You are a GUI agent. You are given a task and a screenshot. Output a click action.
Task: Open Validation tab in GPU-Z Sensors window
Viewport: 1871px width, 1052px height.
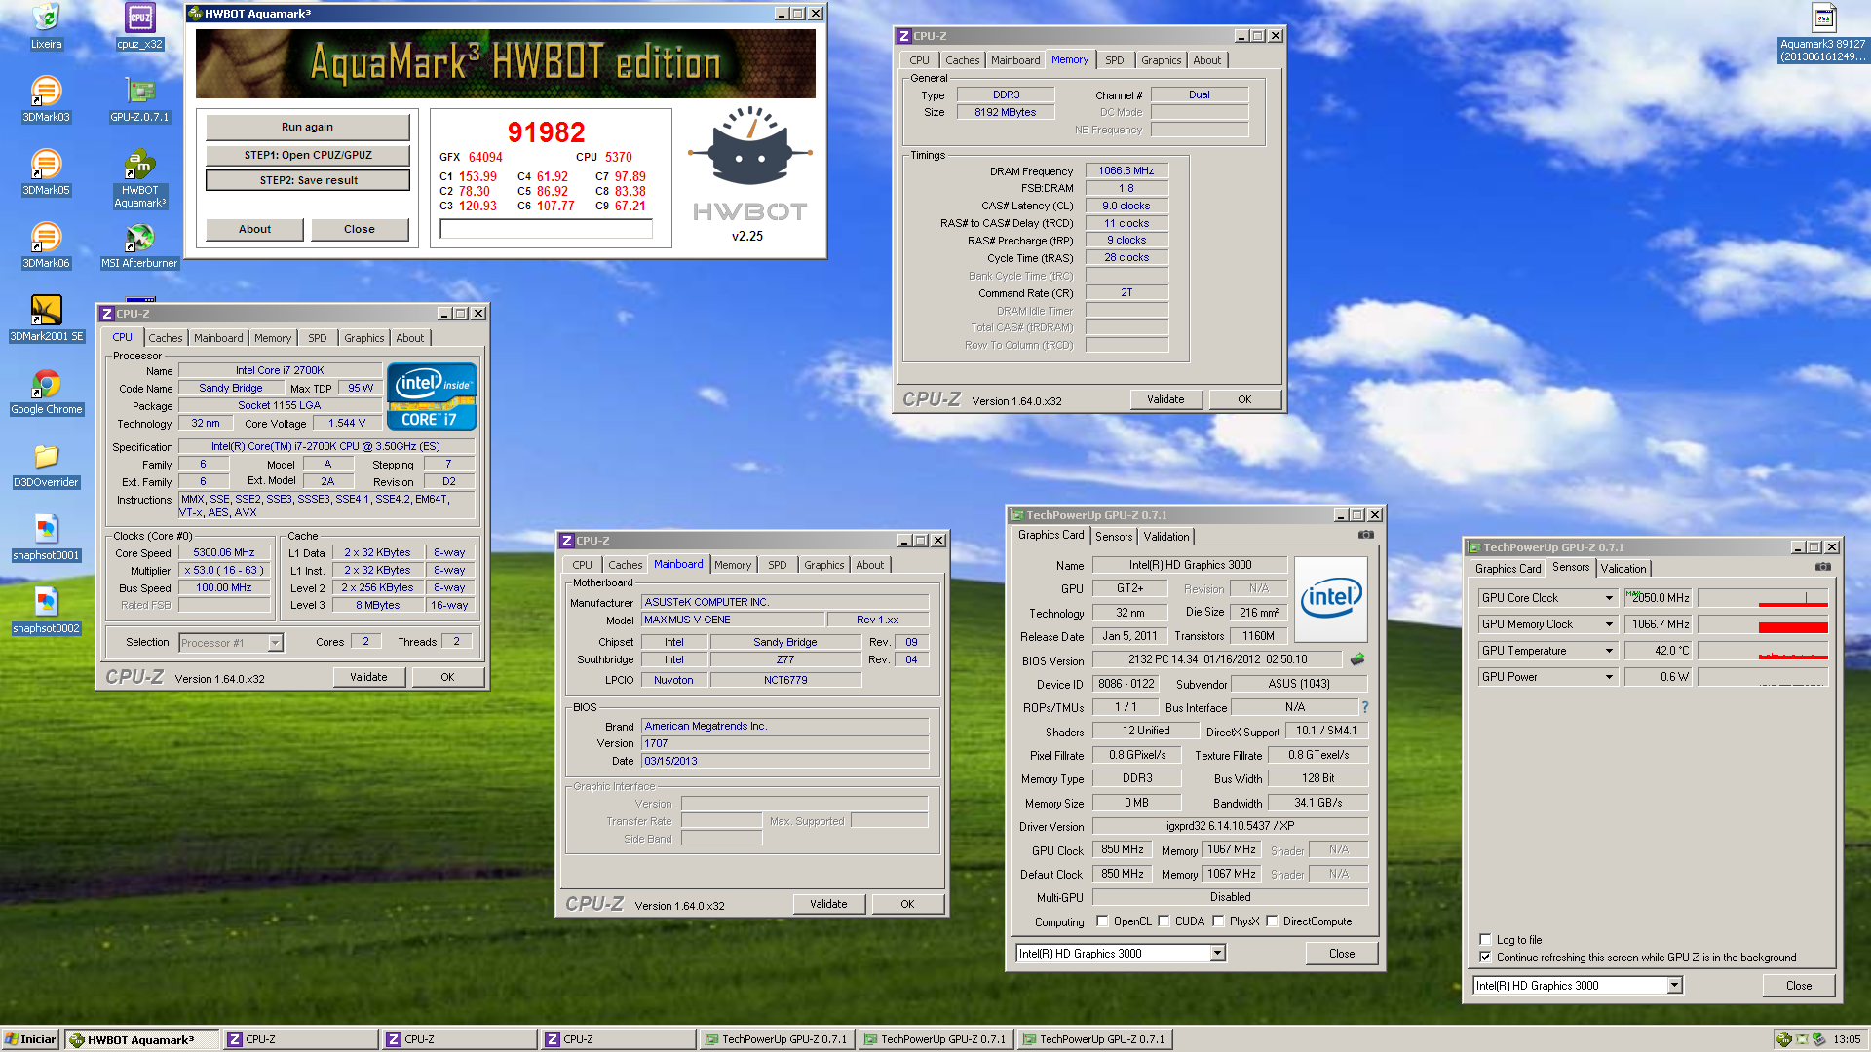coord(1623,569)
